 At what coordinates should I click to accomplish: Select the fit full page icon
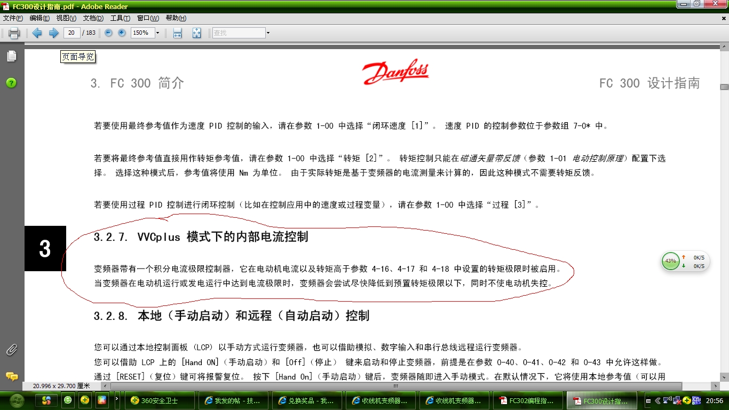coord(196,33)
